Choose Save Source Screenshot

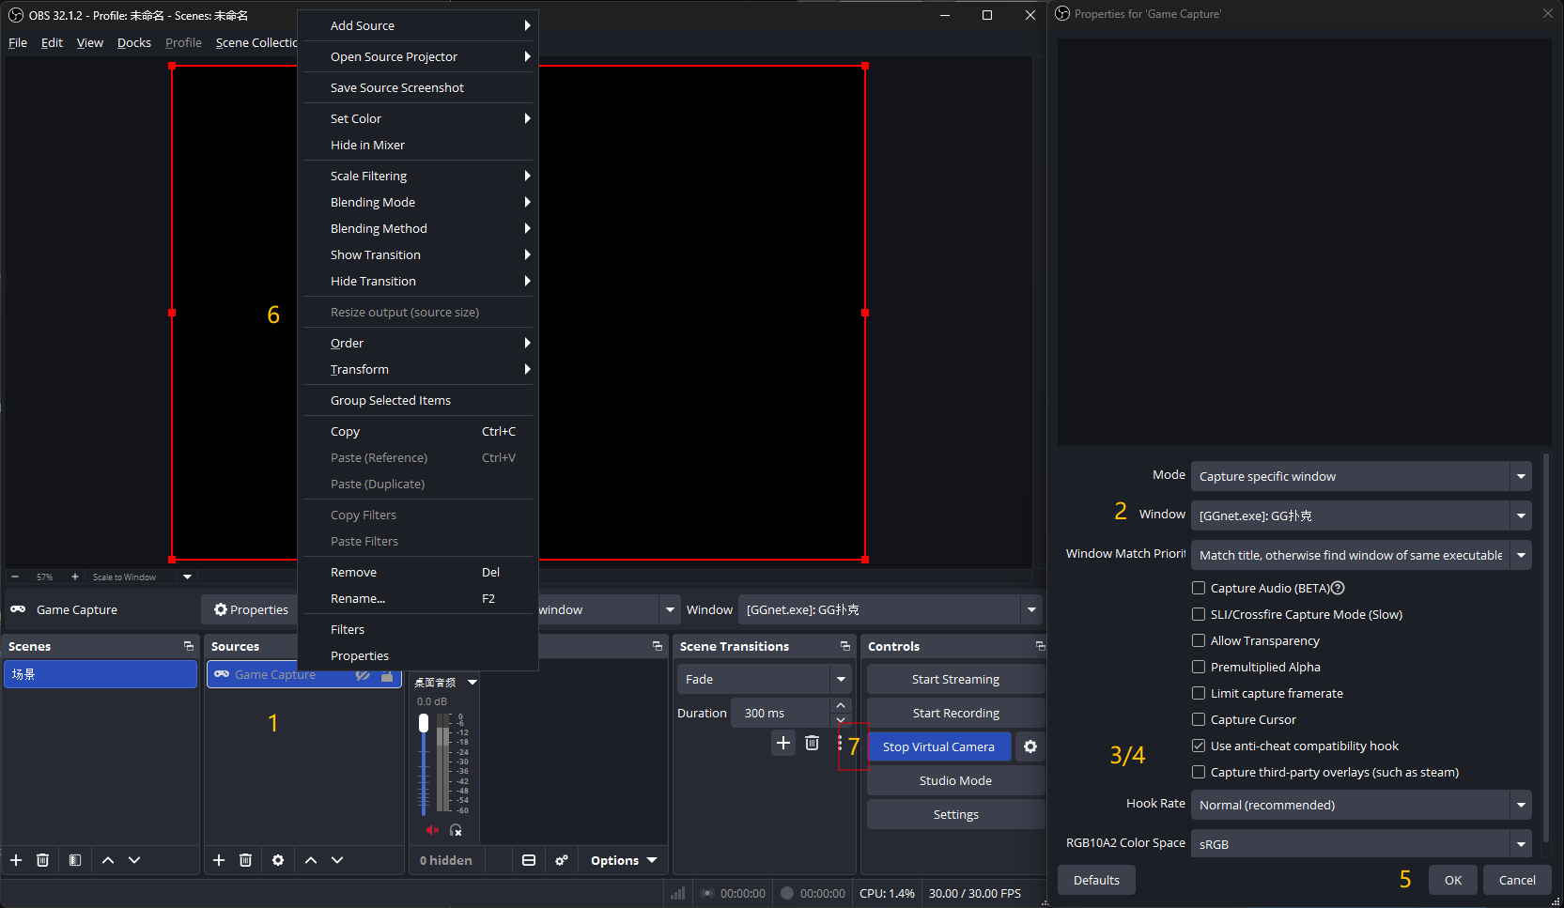pos(418,87)
